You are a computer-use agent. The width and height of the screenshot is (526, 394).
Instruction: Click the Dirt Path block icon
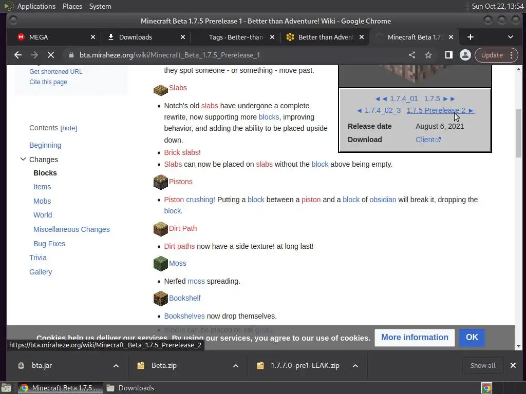coord(160,229)
